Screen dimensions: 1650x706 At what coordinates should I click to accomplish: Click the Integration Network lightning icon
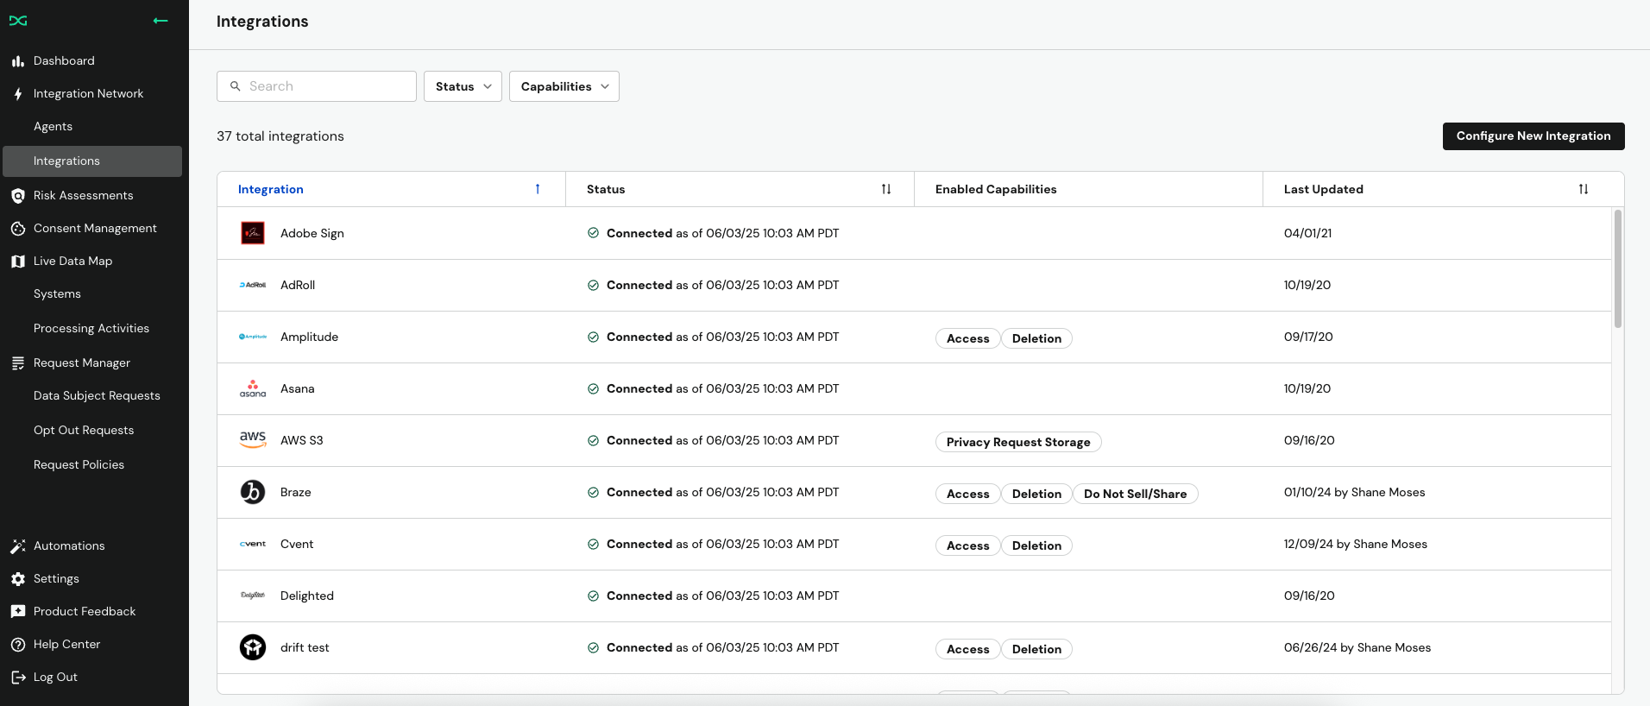pyautogui.click(x=18, y=94)
